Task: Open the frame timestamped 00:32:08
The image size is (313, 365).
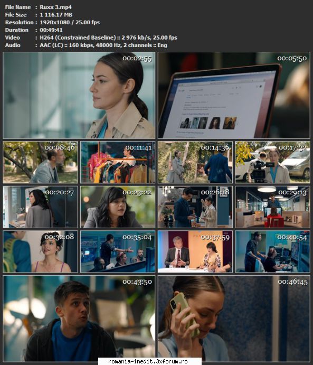Action: [x=40, y=251]
